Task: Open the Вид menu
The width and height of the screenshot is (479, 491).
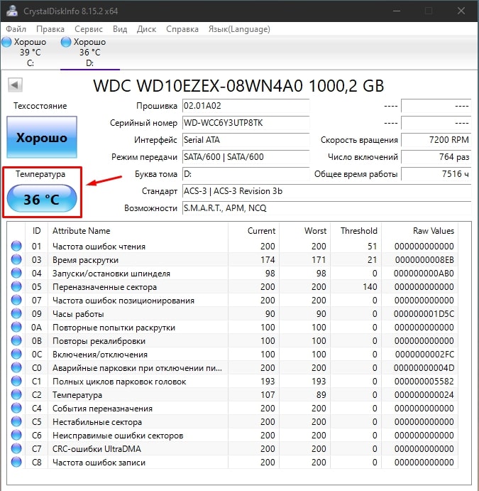Action: (120, 29)
